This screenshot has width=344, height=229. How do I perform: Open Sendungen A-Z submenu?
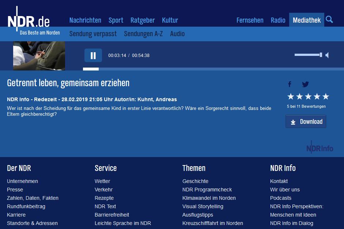[x=143, y=34]
